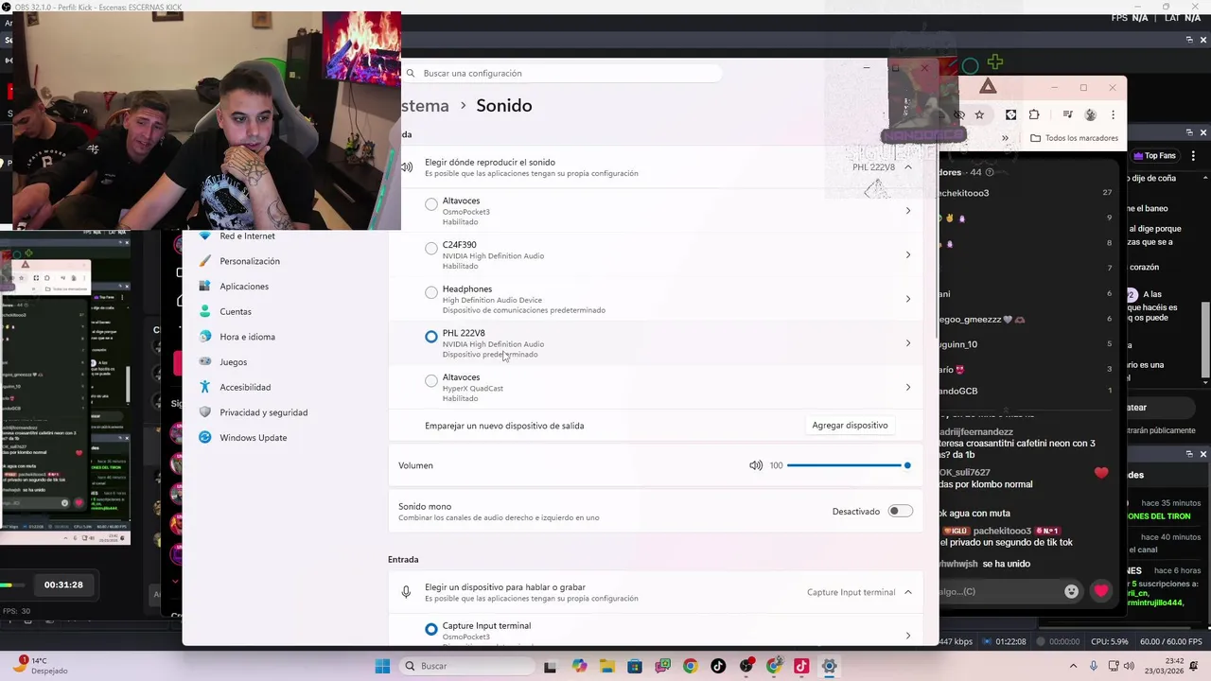
Task: Open Chrome media control icon
Action: (x=1067, y=114)
